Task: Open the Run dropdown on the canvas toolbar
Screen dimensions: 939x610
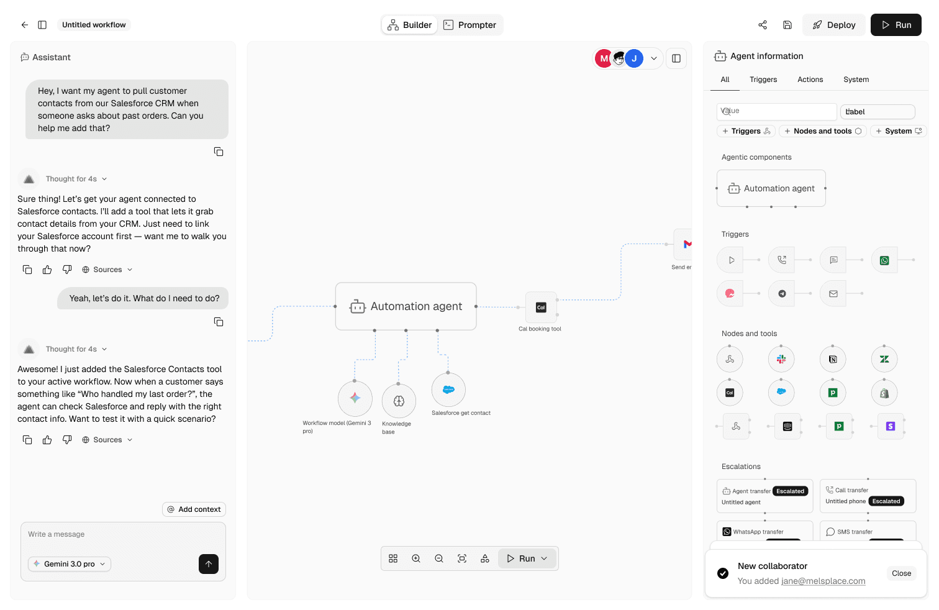Action: coord(545,558)
